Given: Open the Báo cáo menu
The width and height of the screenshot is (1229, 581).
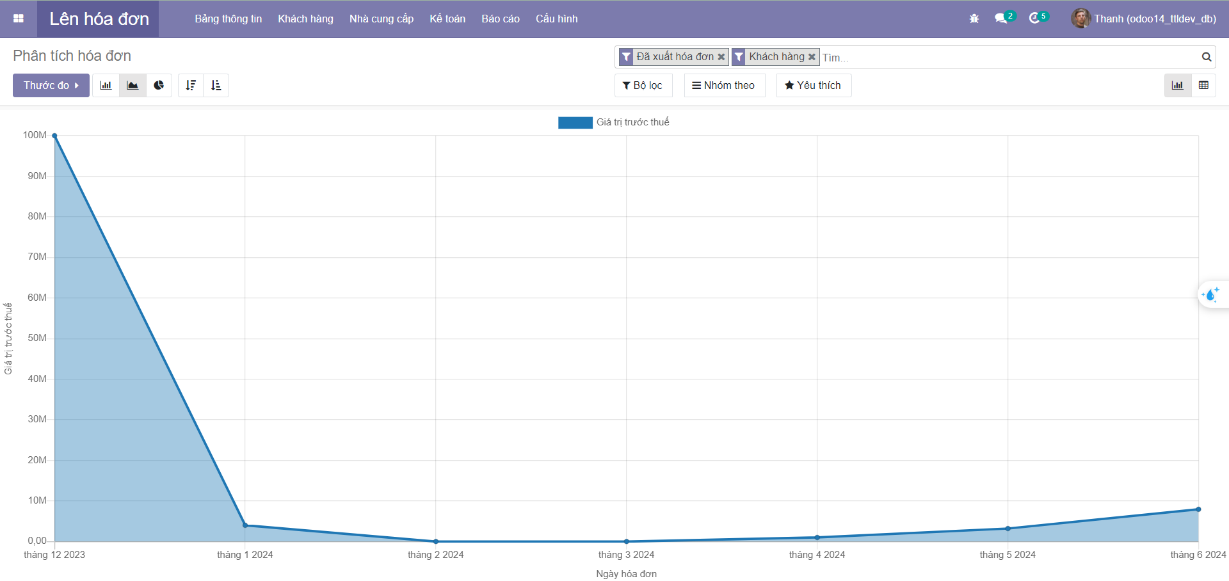Looking at the screenshot, I should [500, 19].
